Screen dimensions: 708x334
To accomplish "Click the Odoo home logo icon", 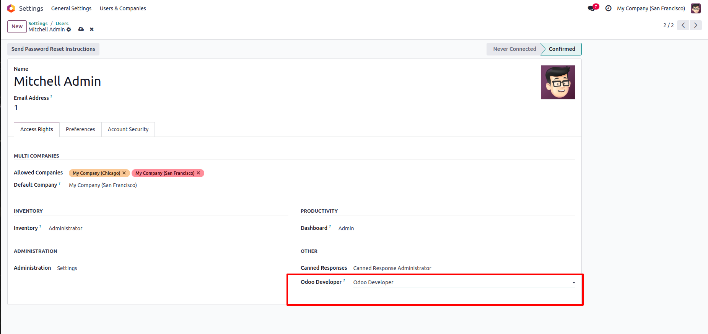I will (x=11, y=8).
